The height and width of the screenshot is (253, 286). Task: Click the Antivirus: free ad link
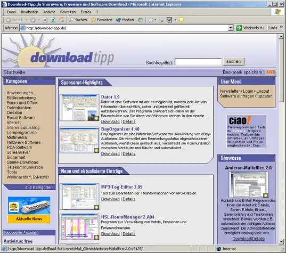[x=18, y=241]
